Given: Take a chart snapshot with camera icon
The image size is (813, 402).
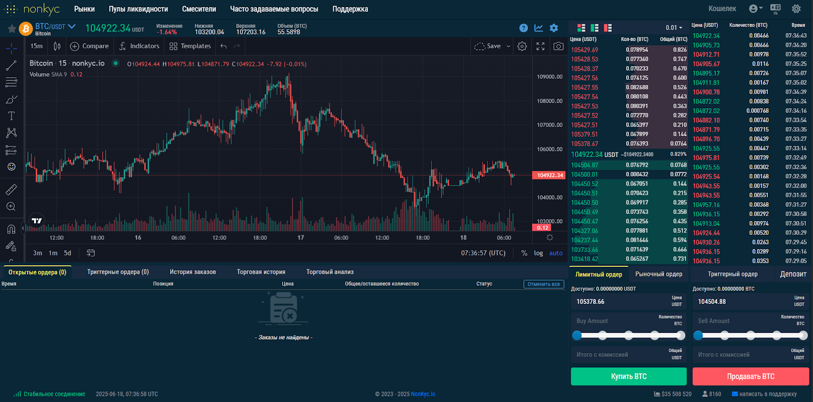Looking at the screenshot, I should (558, 46).
